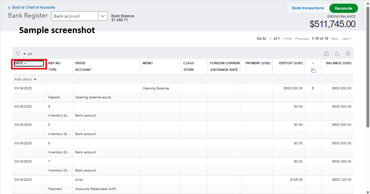Click the checkmark reconcile status column header

[x=313, y=63]
